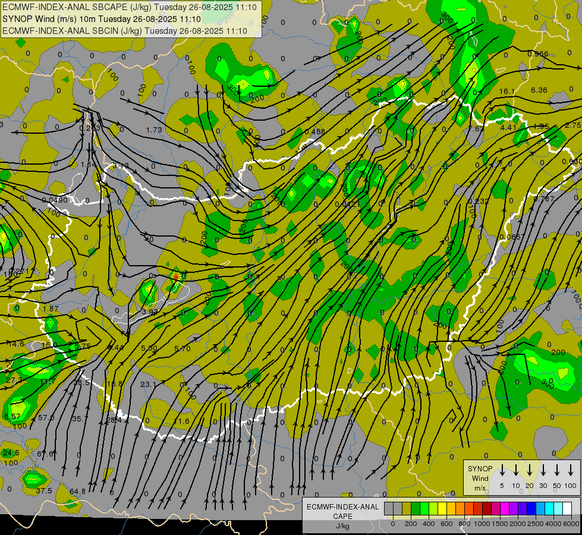Click the wind legend arrow above 50
The width and height of the screenshot is (582, 535).
tap(557, 471)
